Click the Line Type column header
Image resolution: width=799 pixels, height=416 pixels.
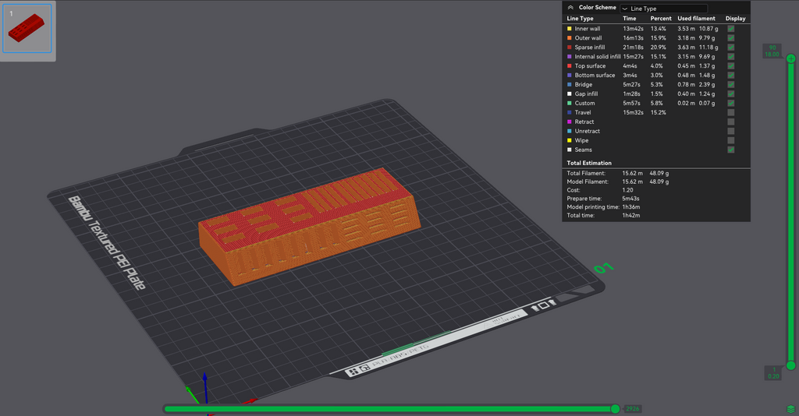click(580, 19)
